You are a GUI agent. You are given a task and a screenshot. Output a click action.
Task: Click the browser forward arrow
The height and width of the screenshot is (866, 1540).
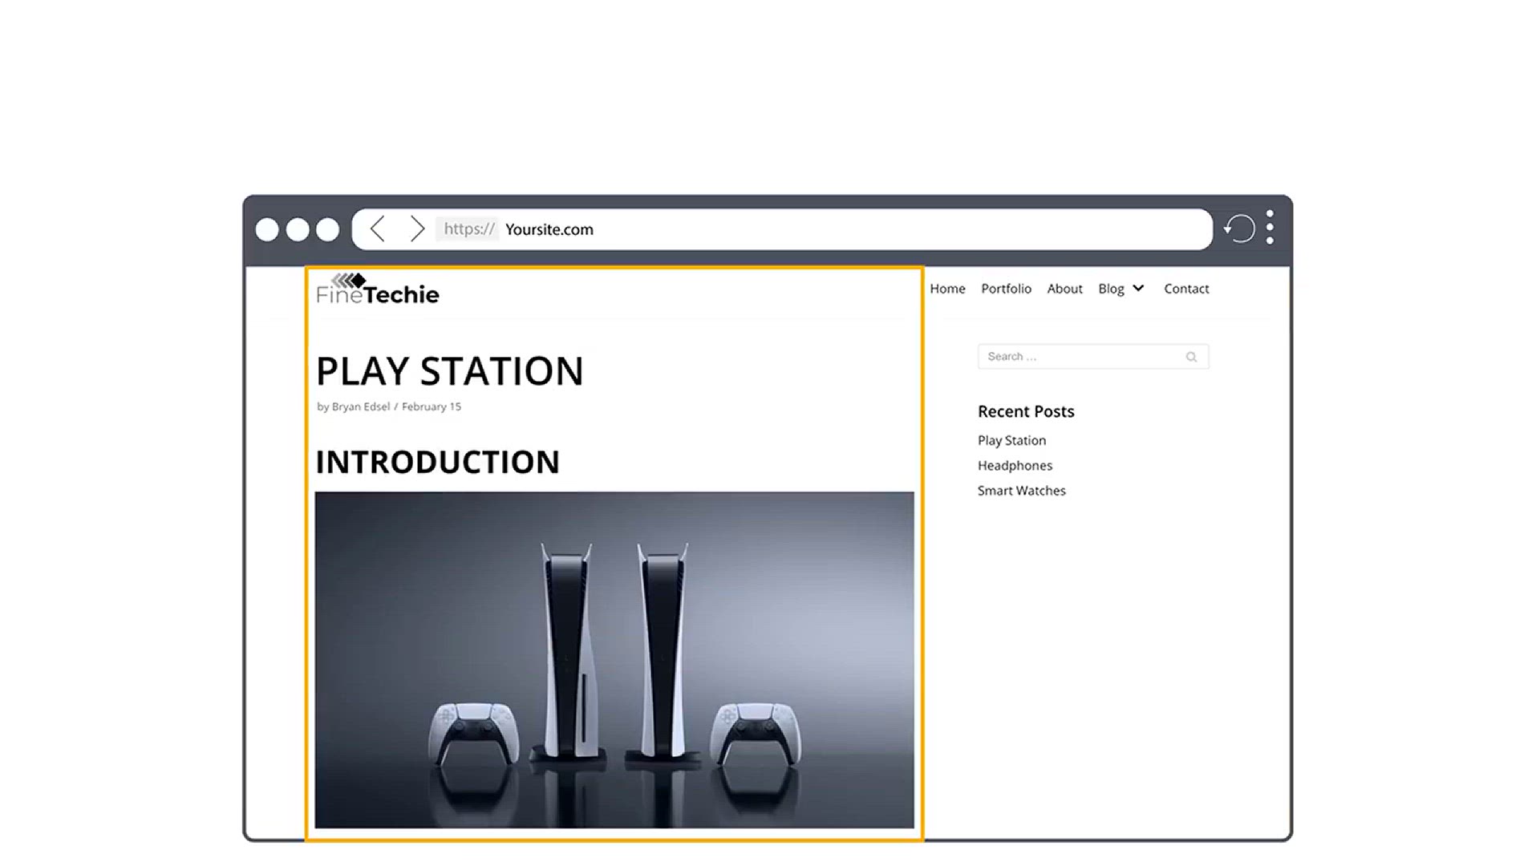pos(417,229)
